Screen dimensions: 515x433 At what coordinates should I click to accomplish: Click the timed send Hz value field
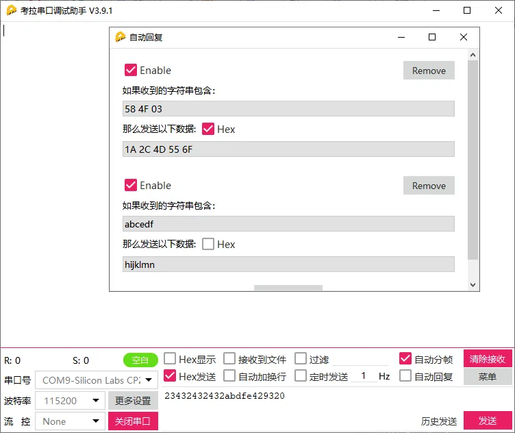click(364, 376)
